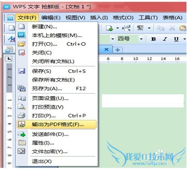Open the Format (格式) menu
The height and width of the screenshot is (169, 188).
(123, 18)
